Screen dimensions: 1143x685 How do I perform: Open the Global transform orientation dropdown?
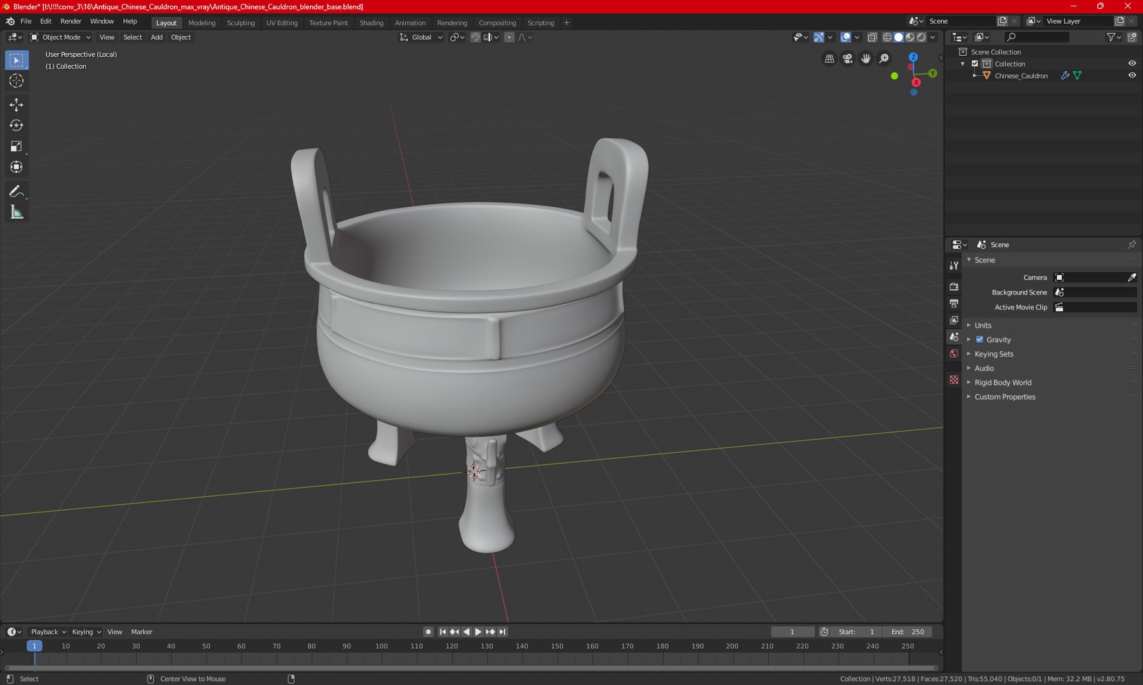pyautogui.click(x=421, y=37)
